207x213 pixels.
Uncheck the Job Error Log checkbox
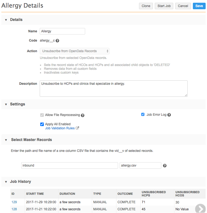143,115
